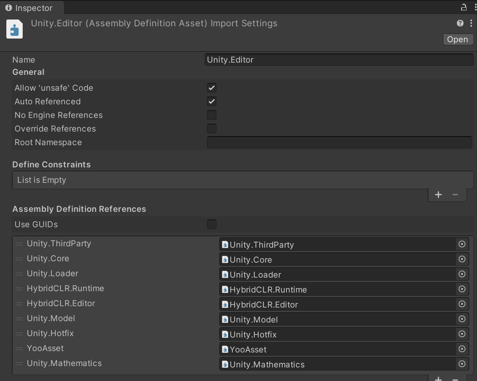Open object picker for Unity.Mathematics reference

tap(462, 364)
